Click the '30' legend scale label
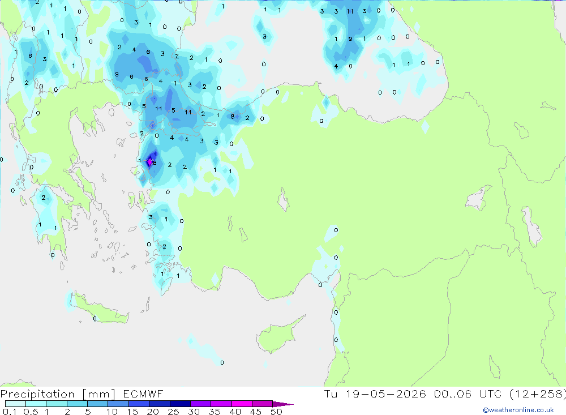 tap(194, 412)
